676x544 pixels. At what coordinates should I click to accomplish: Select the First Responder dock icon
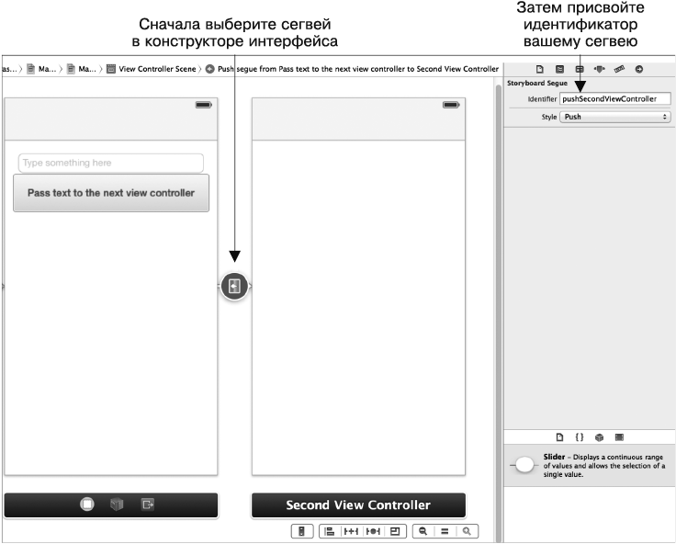click(116, 504)
